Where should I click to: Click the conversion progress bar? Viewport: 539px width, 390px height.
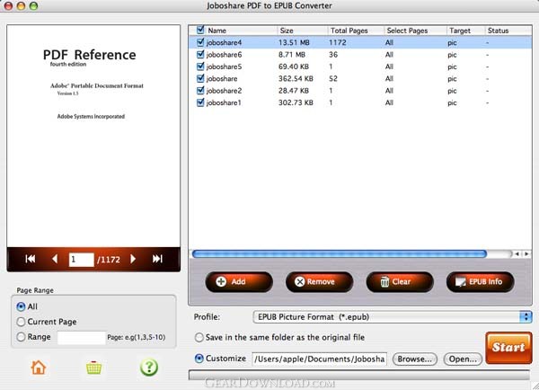tap(358, 375)
